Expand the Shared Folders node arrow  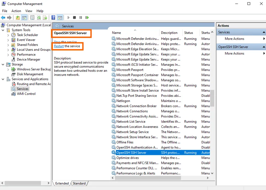click(8, 45)
